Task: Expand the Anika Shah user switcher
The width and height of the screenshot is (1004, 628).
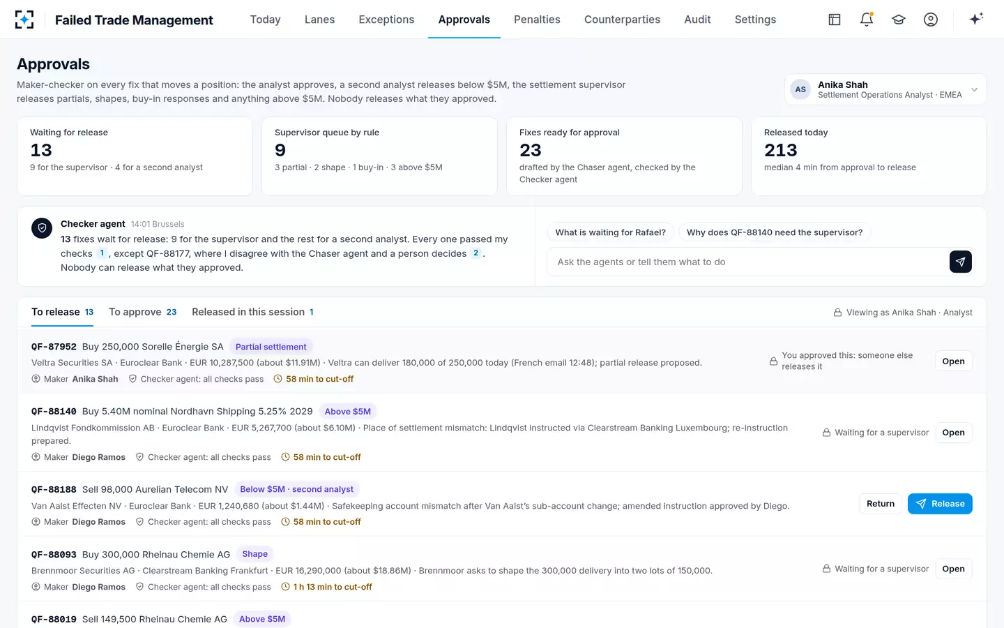Action: click(885, 89)
